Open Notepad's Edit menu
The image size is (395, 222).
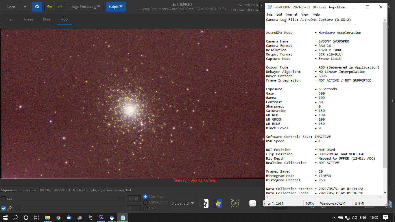coord(279,14)
